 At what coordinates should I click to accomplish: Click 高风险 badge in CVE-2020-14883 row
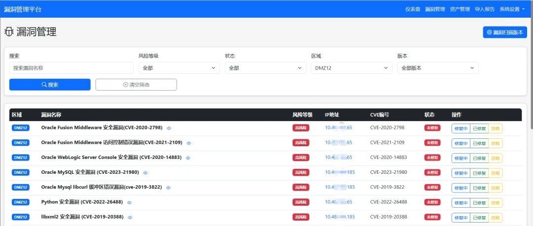301,158
